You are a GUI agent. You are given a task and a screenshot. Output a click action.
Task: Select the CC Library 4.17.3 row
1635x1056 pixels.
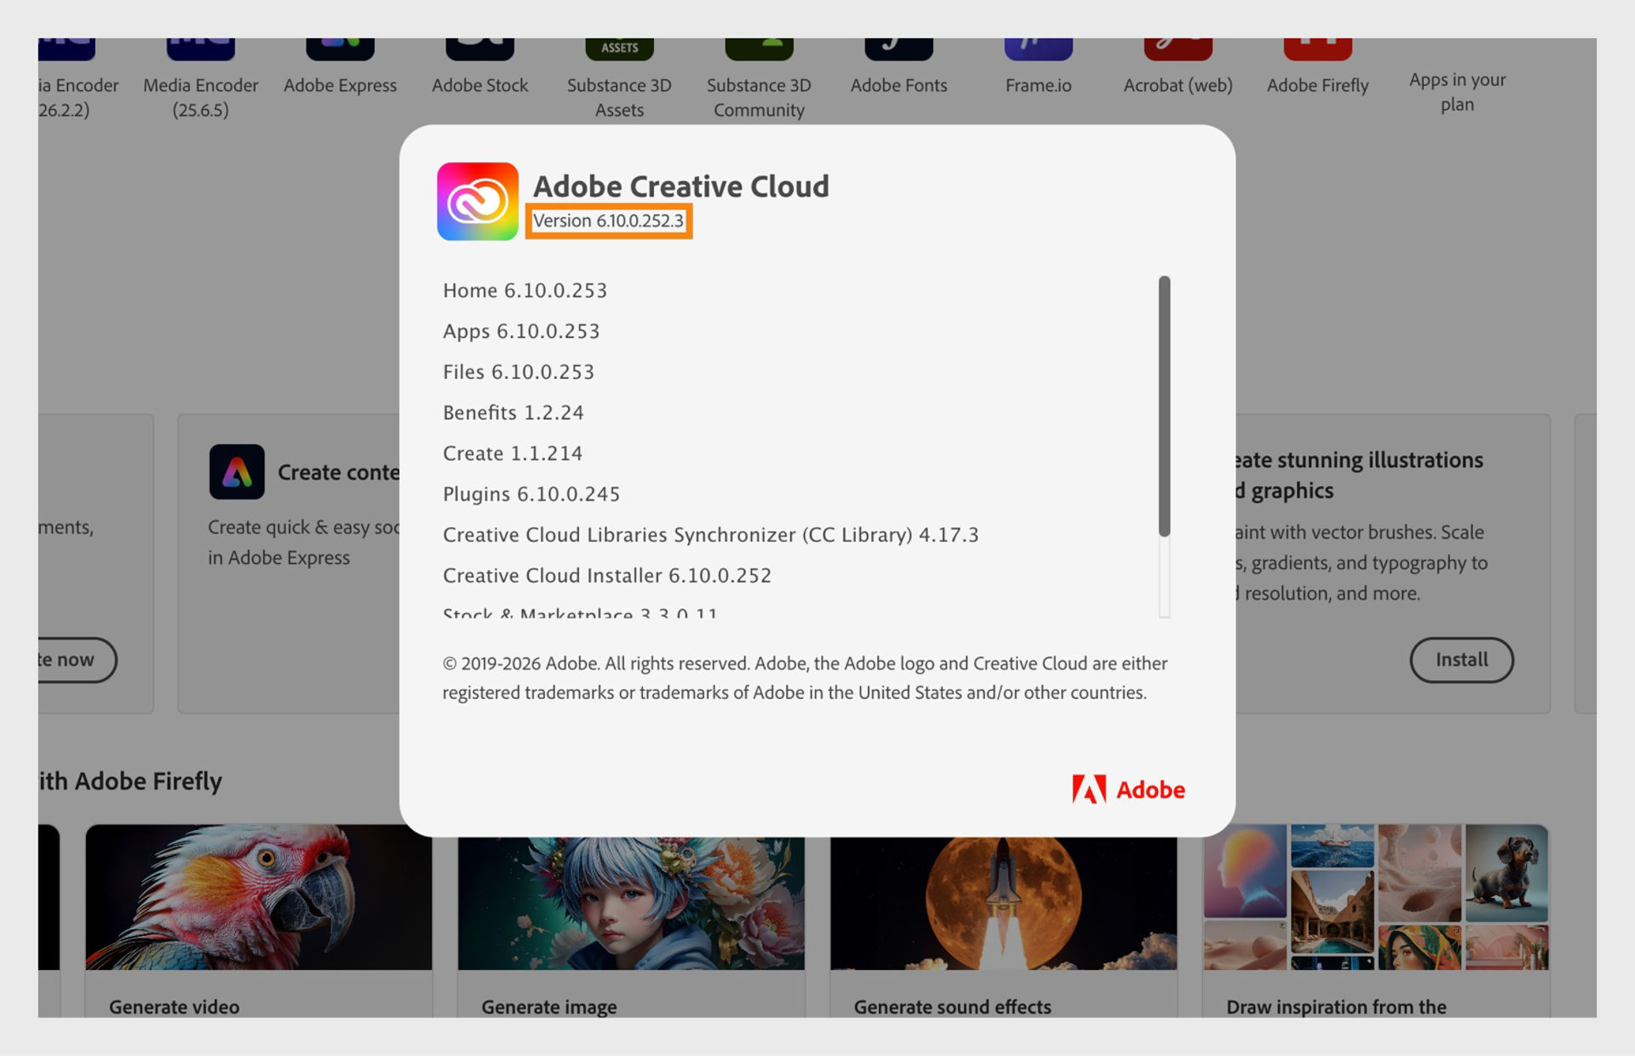point(711,535)
